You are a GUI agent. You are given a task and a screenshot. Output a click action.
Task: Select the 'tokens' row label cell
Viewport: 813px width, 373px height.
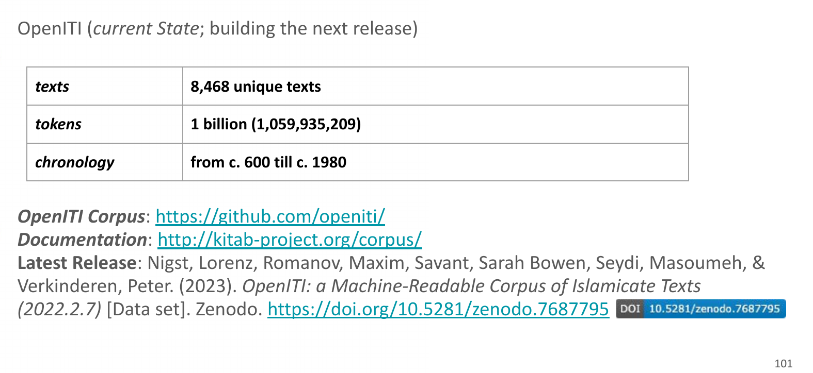click(105, 124)
